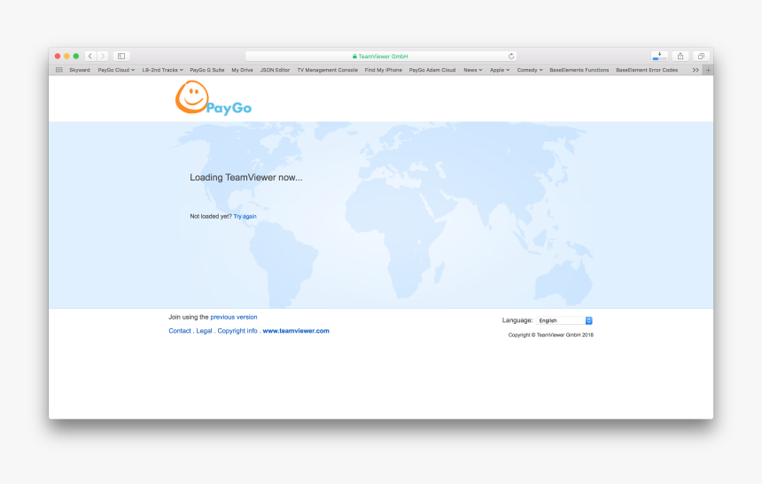Click the PayGo smiley logo
Screen dimensions: 762x484
click(214, 97)
